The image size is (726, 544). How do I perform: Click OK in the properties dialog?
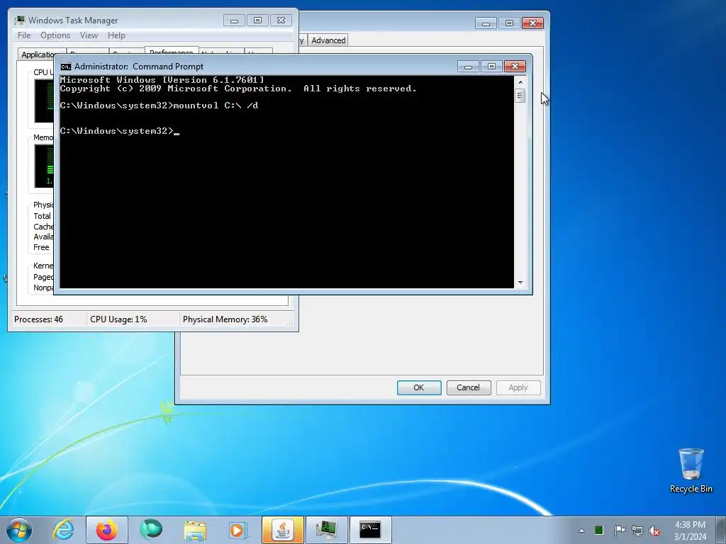(x=419, y=387)
